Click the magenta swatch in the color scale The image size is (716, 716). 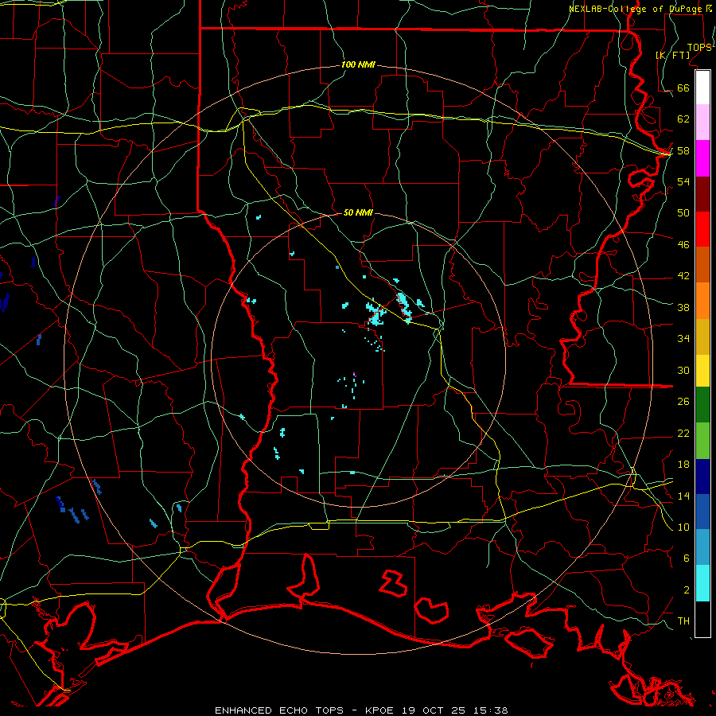coord(702,158)
